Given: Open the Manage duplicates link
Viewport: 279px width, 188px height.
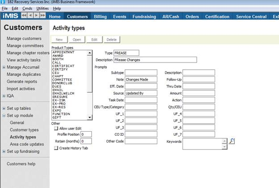Looking at the screenshot, I should (23, 74).
